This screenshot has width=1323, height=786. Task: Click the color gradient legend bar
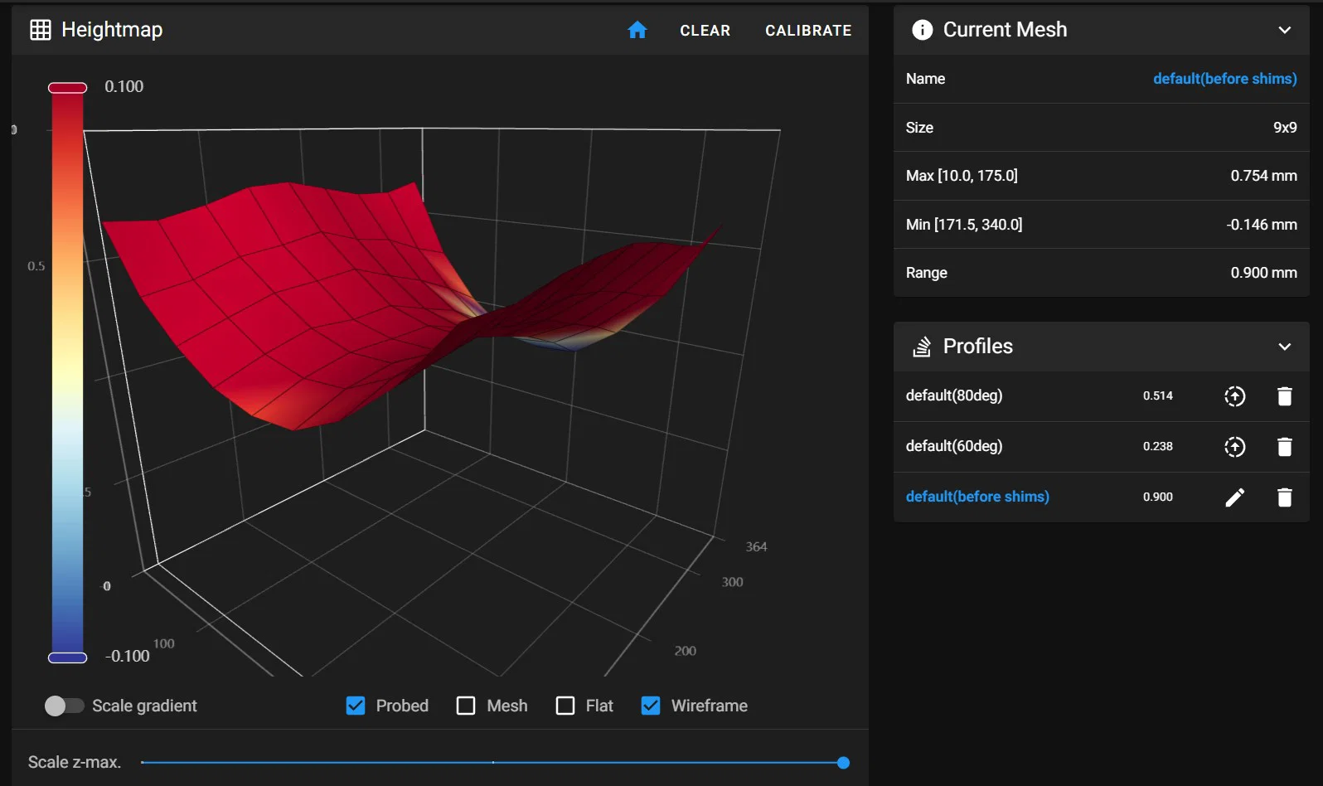(68, 373)
